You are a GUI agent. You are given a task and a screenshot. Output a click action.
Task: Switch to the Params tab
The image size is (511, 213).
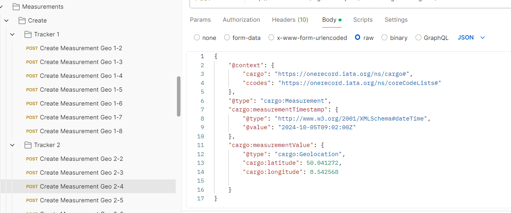coord(200,20)
